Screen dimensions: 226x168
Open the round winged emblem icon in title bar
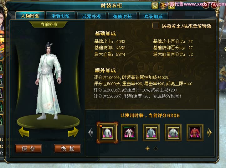[x=163, y=6]
